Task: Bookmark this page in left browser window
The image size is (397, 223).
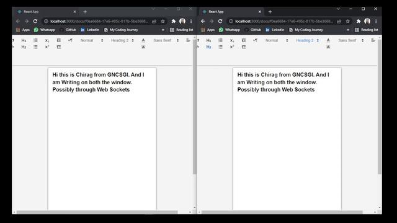Action: pyautogui.click(x=163, y=21)
